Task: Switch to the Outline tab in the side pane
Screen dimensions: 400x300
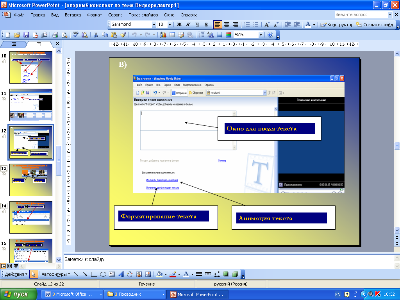Action: [14, 44]
